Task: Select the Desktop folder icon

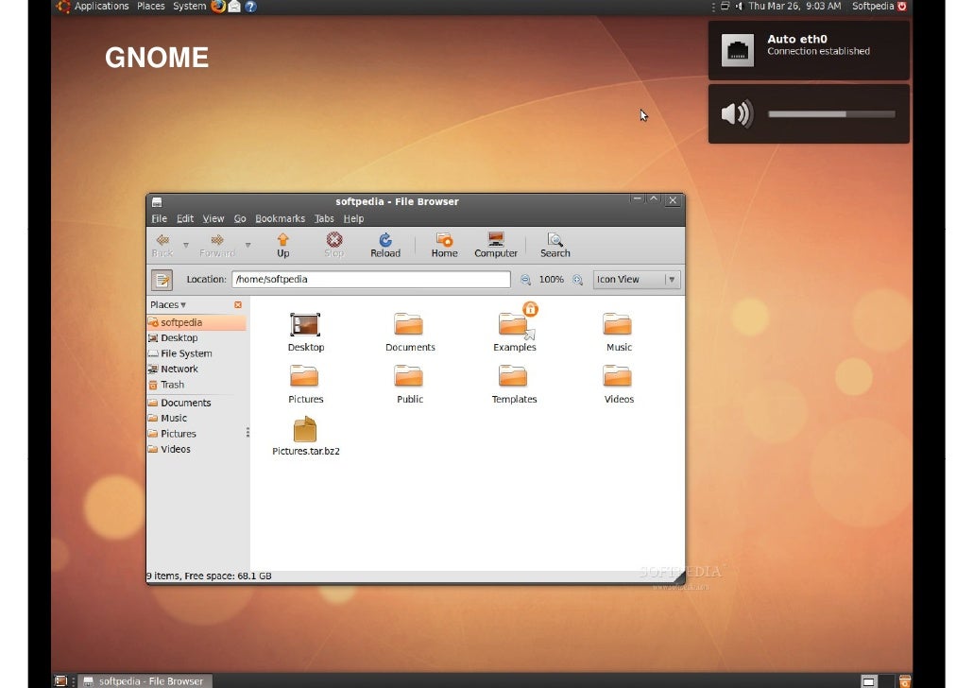Action: point(305,325)
